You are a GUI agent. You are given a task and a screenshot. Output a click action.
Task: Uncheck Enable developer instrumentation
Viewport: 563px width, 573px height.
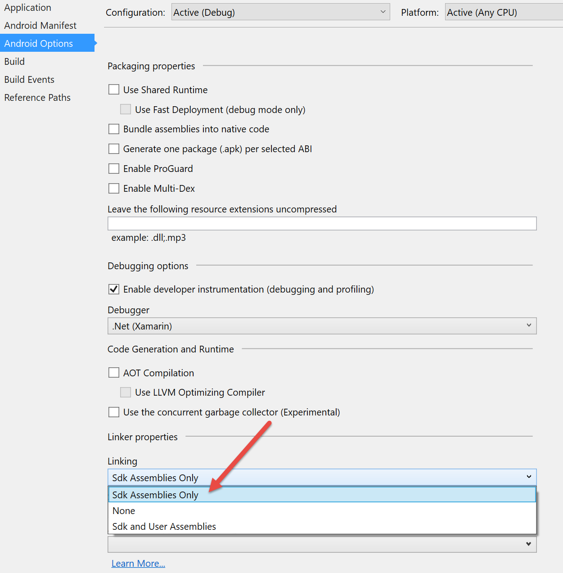[x=114, y=289]
